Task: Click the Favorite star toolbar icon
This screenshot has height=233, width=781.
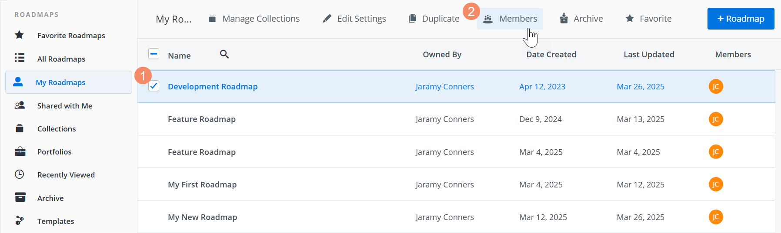Action: point(630,19)
